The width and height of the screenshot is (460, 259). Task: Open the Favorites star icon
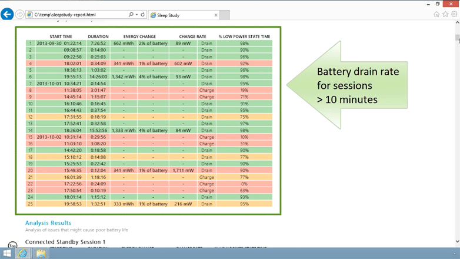tap(445, 15)
